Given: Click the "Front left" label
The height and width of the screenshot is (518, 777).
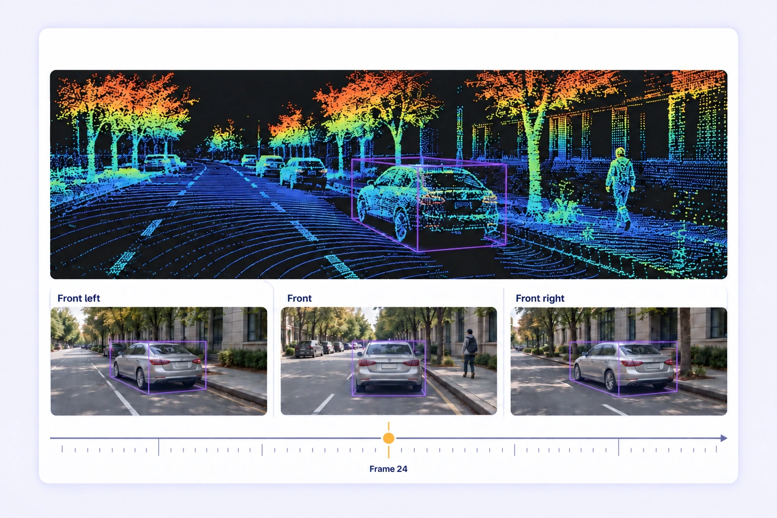Looking at the screenshot, I should tap(79, 298).
